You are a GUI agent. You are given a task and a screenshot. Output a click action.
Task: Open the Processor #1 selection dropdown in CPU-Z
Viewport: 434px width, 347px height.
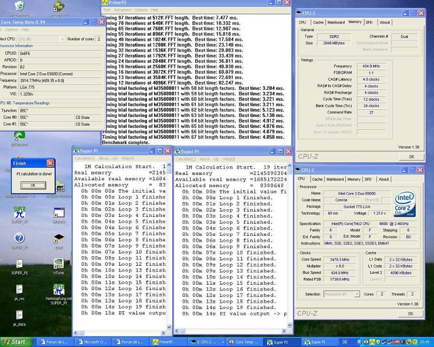pos(357,294)
